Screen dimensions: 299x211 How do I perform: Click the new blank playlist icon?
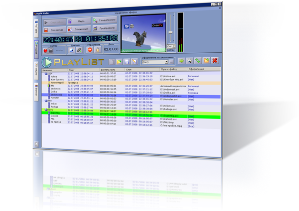(112, 62)
